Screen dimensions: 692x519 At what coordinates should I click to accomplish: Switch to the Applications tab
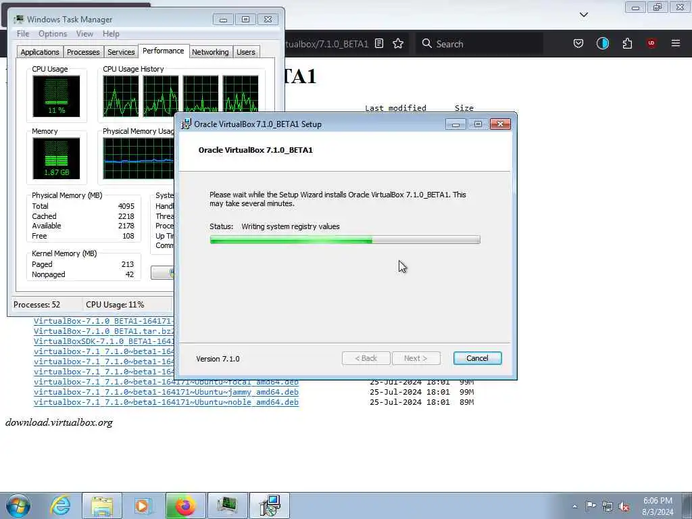click(40, 52)
